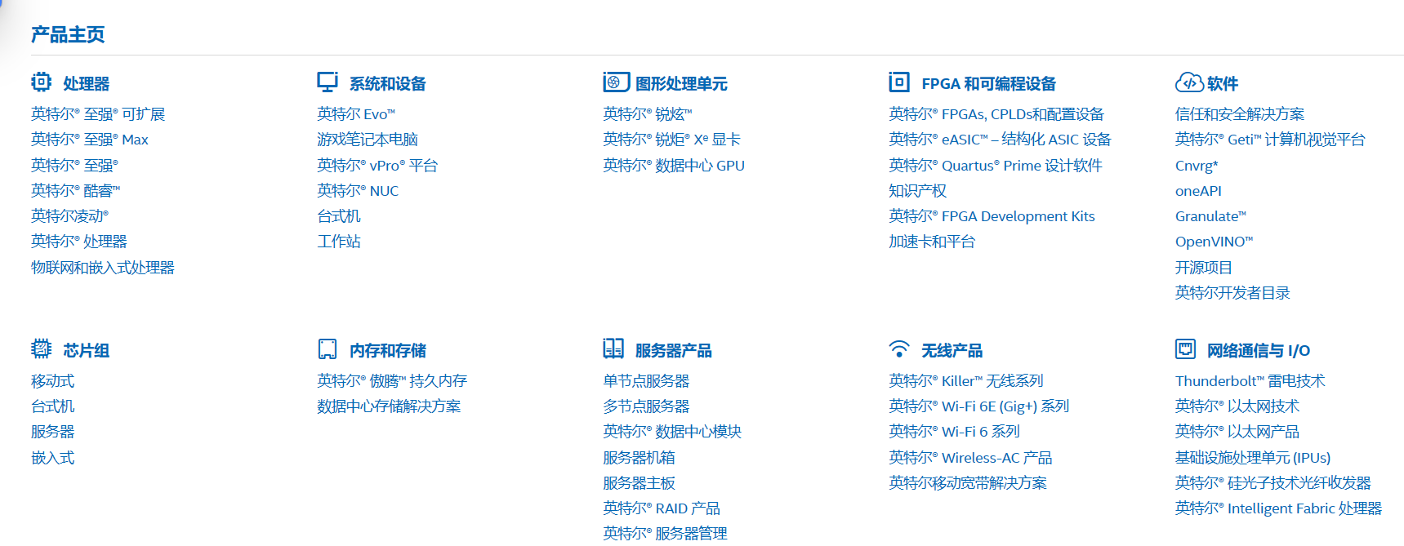
Task: Open the 工作站 link
Action: 339,242
